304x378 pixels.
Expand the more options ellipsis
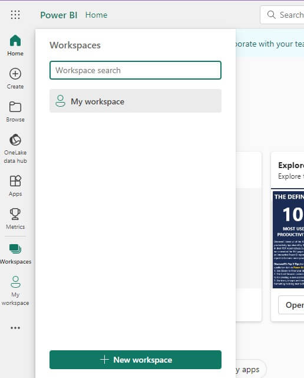pos(15,328)
